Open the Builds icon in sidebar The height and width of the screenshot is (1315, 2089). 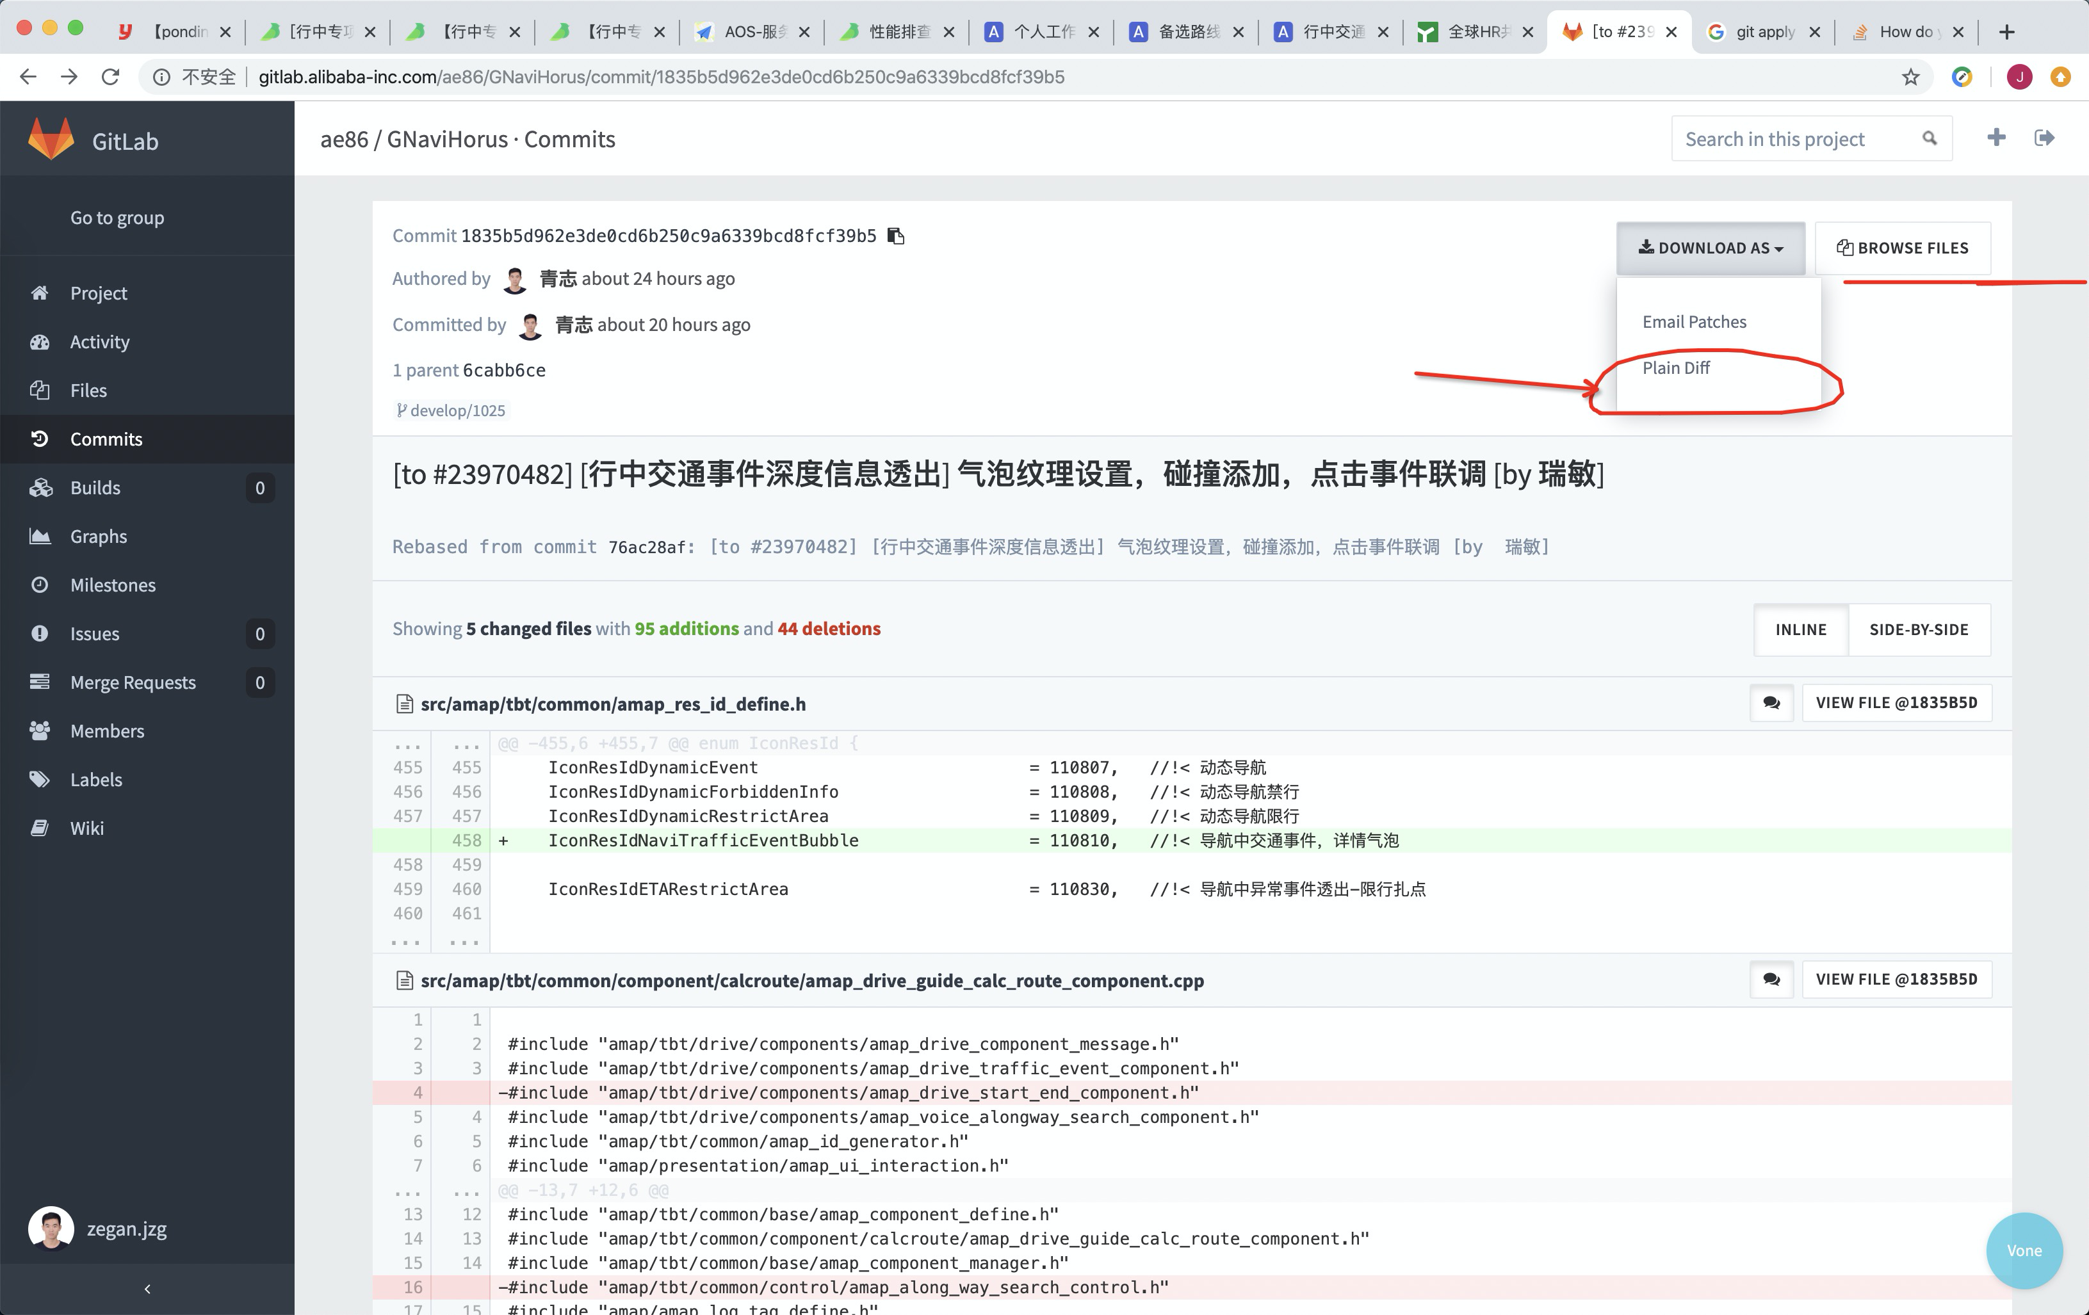tap(40, 487)
